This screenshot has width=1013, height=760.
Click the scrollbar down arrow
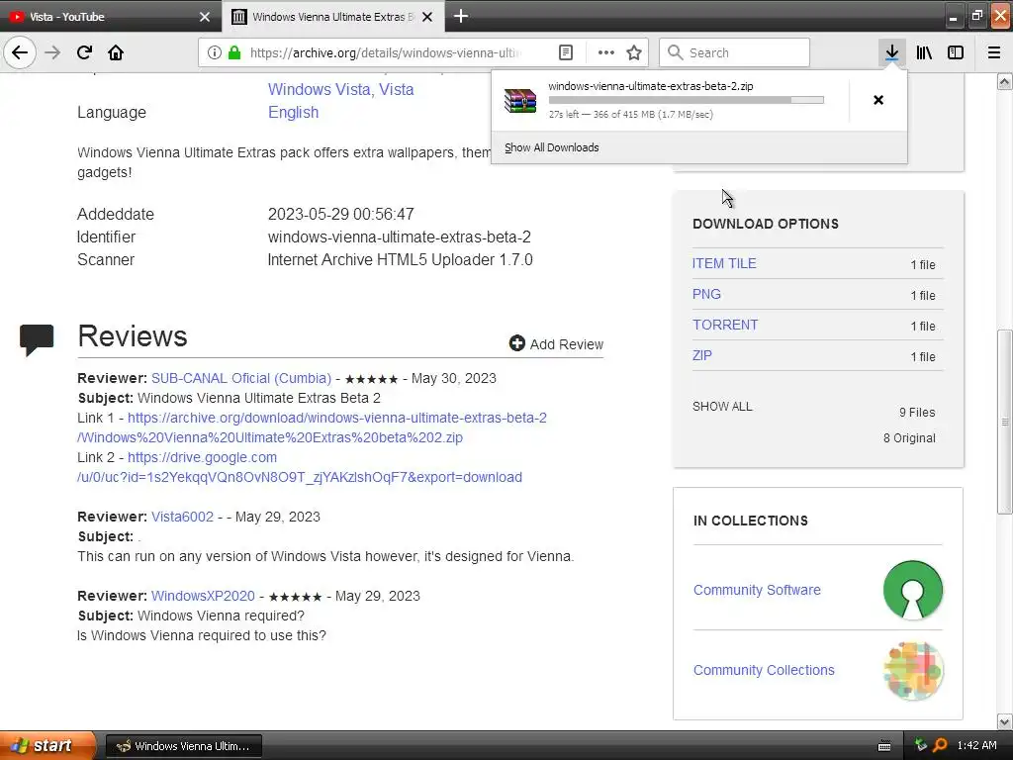(x=1004, y=721)
